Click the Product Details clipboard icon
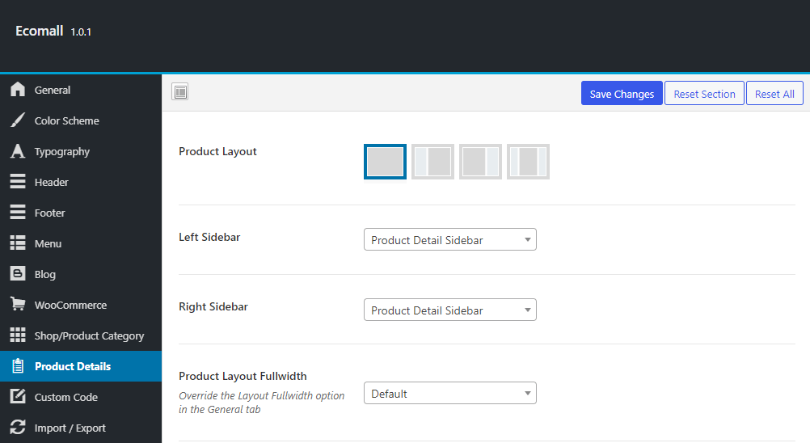Viewport: 810px width, 443px height. (x=18, y=366)
